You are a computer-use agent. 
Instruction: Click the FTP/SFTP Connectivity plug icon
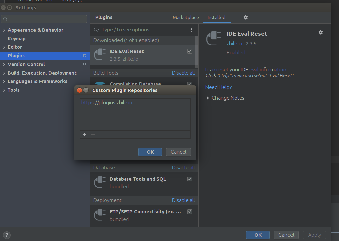[x=100, y=215]
